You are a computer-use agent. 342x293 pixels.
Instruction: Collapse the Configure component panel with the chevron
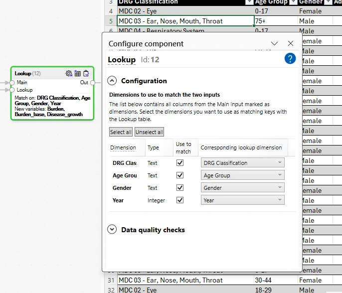pos(274,43)
